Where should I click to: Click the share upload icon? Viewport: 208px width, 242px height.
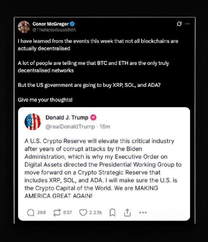pyautogui.click(x=127, y=213)
